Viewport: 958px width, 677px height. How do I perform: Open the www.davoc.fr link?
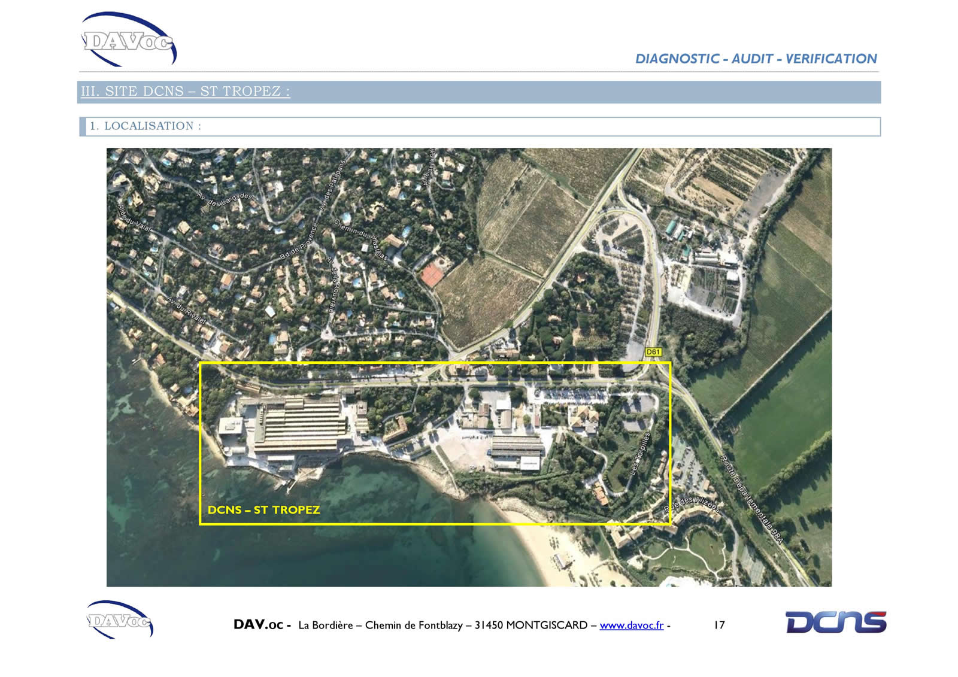click(631, 625)
